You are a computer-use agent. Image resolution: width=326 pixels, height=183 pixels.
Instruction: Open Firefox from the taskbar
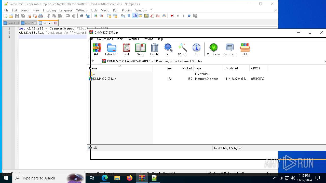click(x=130, y=178)
